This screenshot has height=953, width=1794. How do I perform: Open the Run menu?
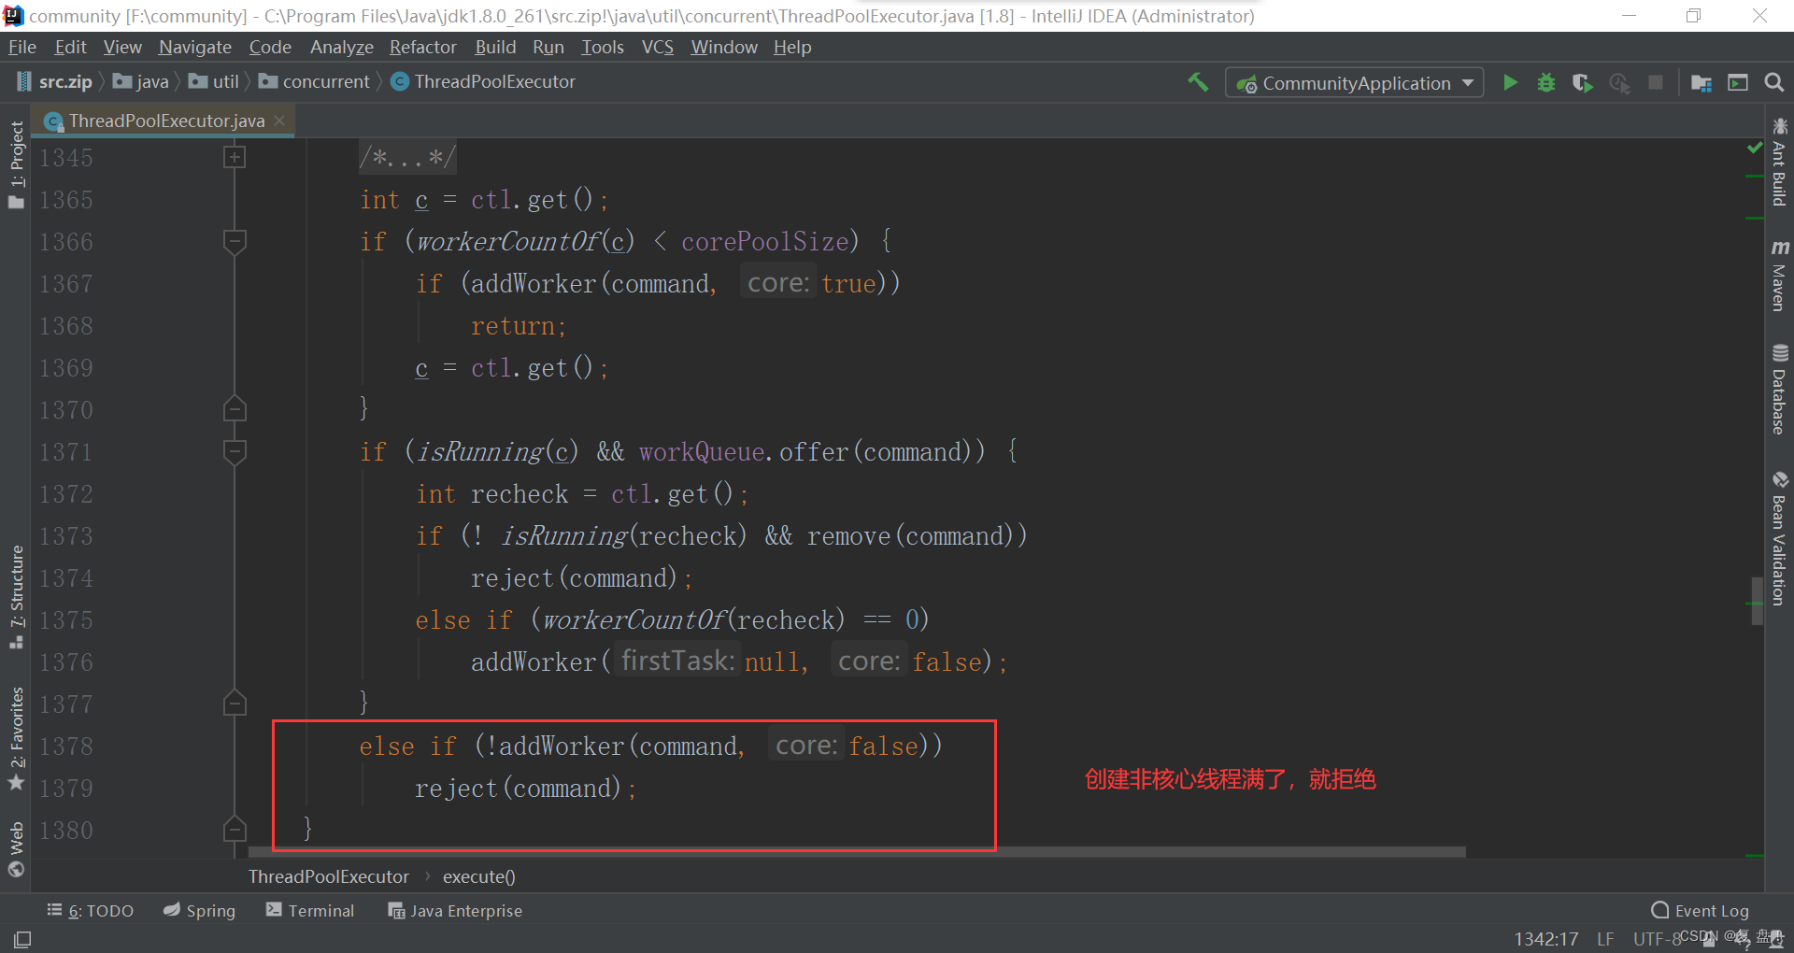[x=548, y=47]
